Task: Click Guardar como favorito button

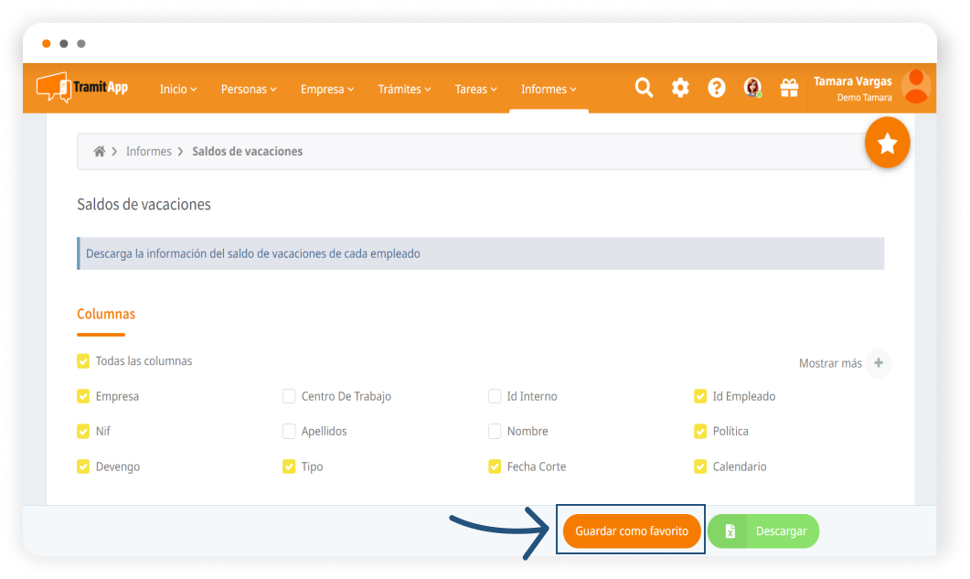Action: click(632, 531)
